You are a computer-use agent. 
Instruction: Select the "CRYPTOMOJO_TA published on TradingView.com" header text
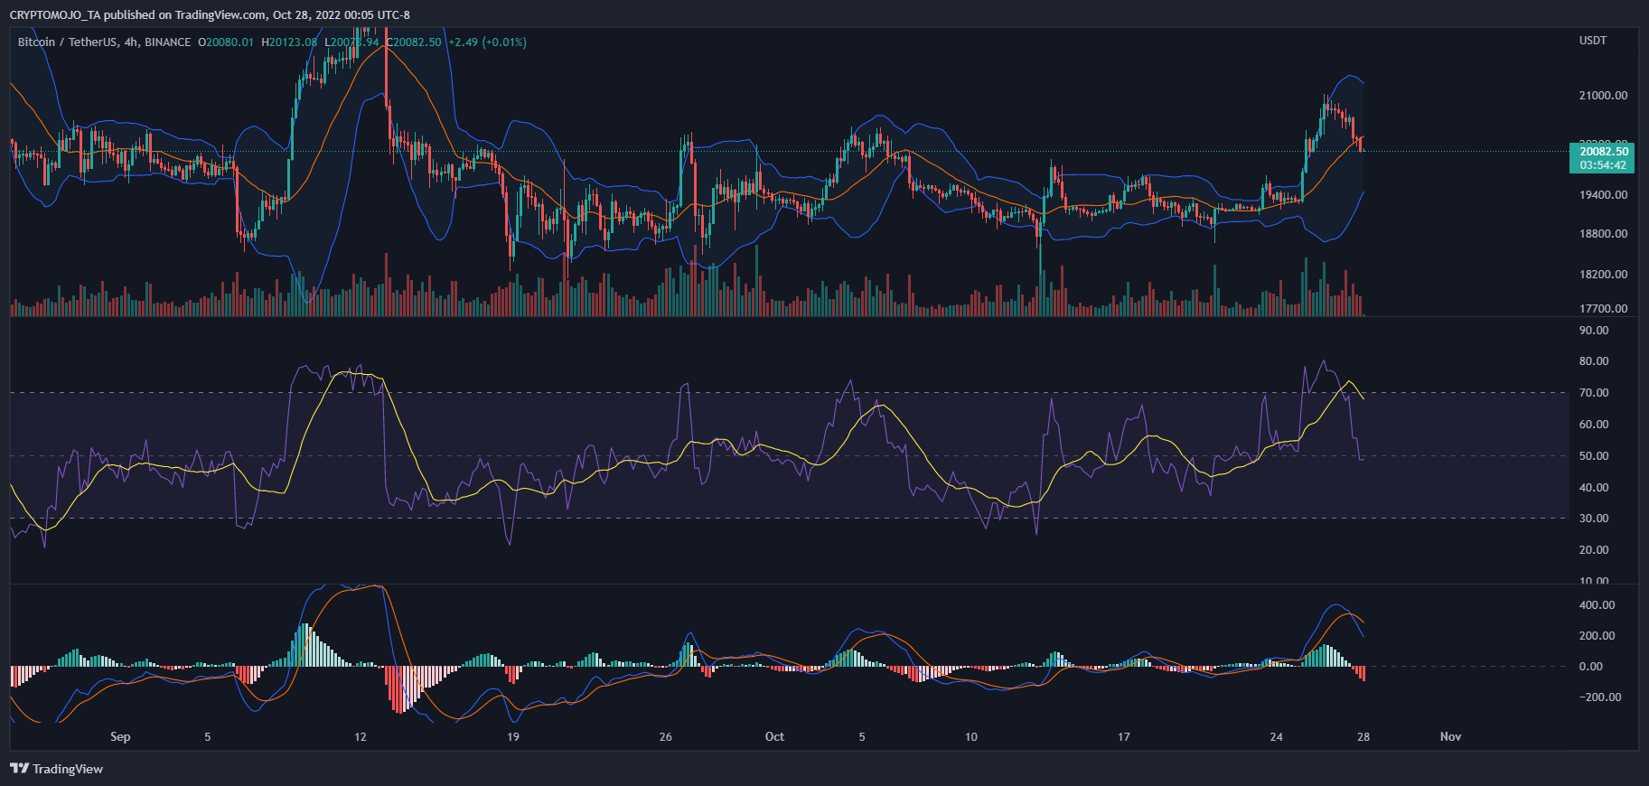[138, 14]
